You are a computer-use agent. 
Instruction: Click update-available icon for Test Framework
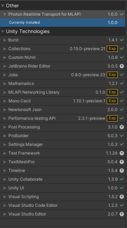click(x=122, y=153)
